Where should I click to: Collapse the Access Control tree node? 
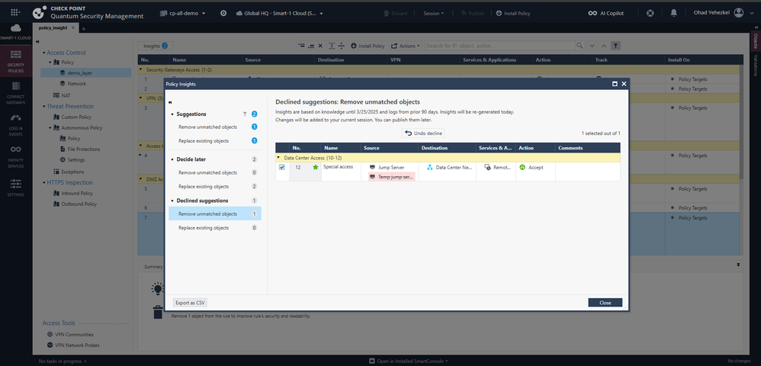coord(44,53)
